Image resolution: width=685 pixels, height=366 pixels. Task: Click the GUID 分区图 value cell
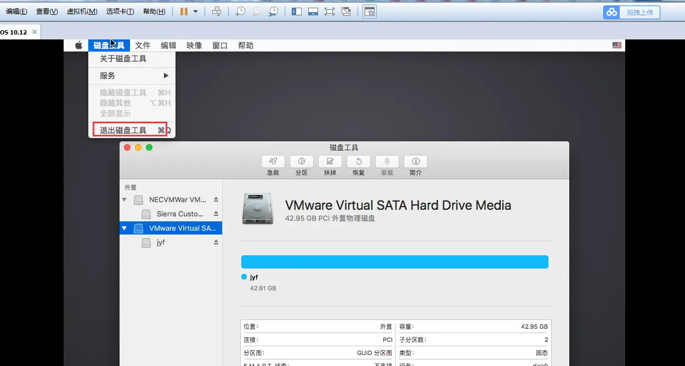click(x=375, y=353)
